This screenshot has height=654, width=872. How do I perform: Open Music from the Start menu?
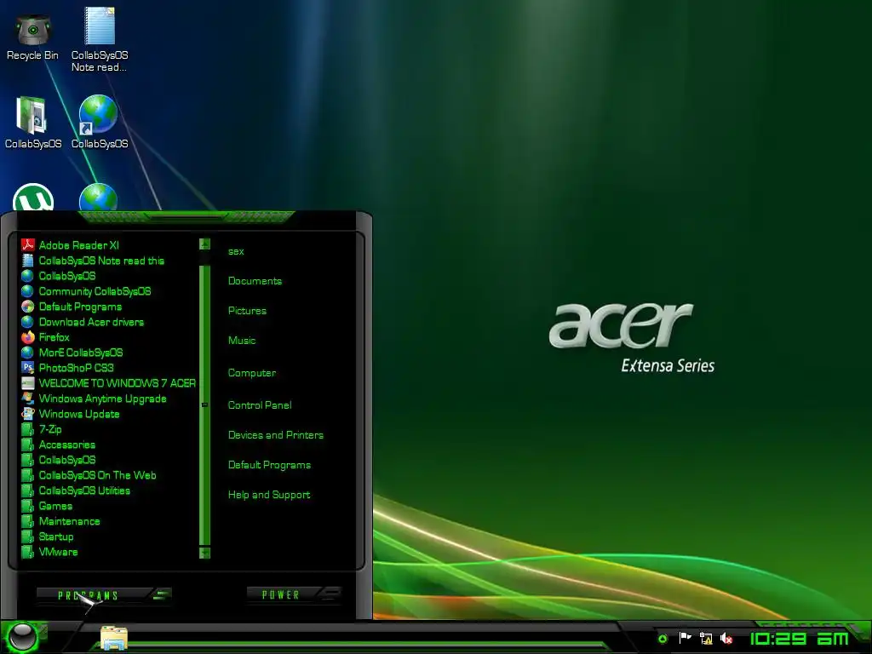coord(242,341)
